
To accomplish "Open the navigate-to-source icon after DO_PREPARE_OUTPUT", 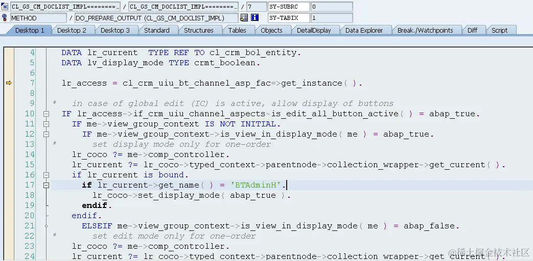I will pyautogui.click(x=244, y=18).
